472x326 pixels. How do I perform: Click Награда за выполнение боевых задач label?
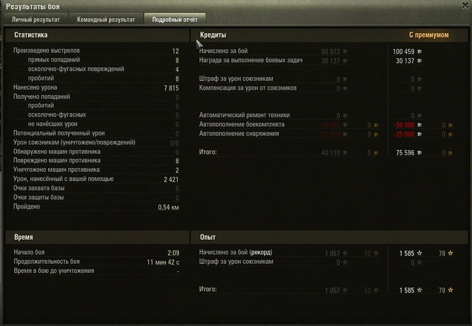(251, 60)
